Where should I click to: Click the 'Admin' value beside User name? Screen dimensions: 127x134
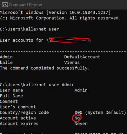pos(81,90)
